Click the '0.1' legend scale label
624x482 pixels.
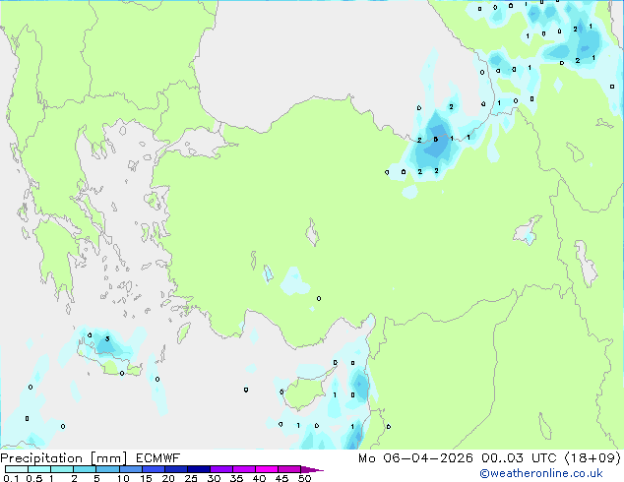(x=11, y=478)
